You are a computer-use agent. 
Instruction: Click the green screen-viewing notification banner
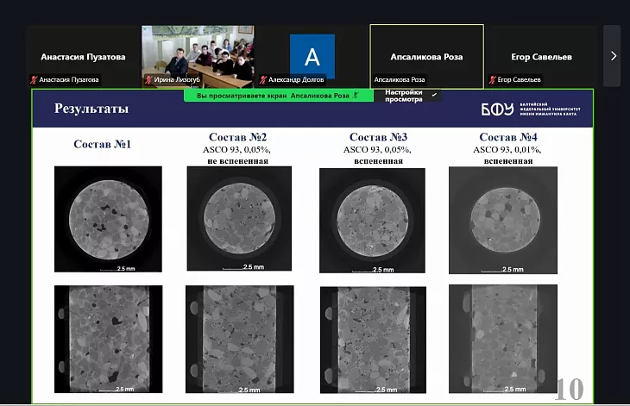[278, 96]
